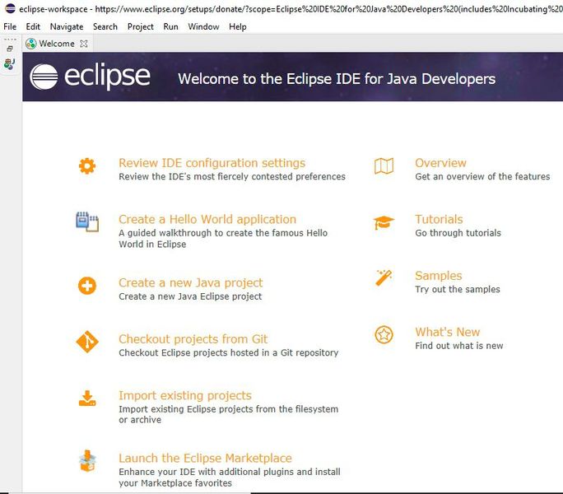This screenshot has width=563, height=494.
Task: Click the Restore icon in the left trim bar
Action: pos(10,49)
